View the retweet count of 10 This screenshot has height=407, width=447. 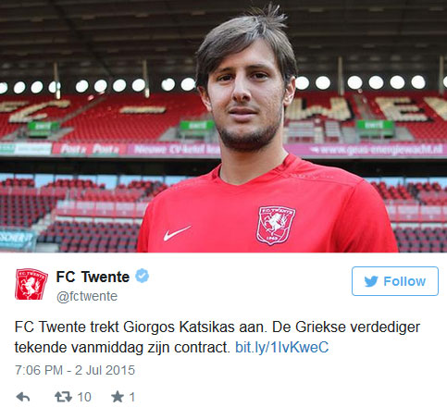(84, 397)
